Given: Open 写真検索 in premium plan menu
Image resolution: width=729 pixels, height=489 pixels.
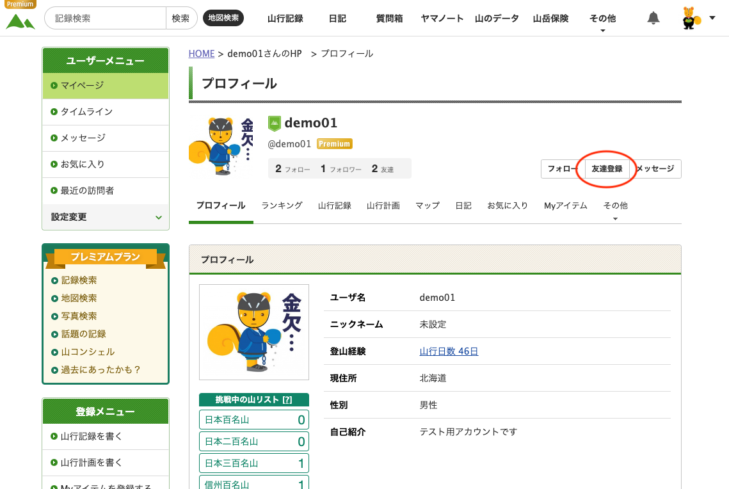Looking at the screenshot, I should [79, 316].
